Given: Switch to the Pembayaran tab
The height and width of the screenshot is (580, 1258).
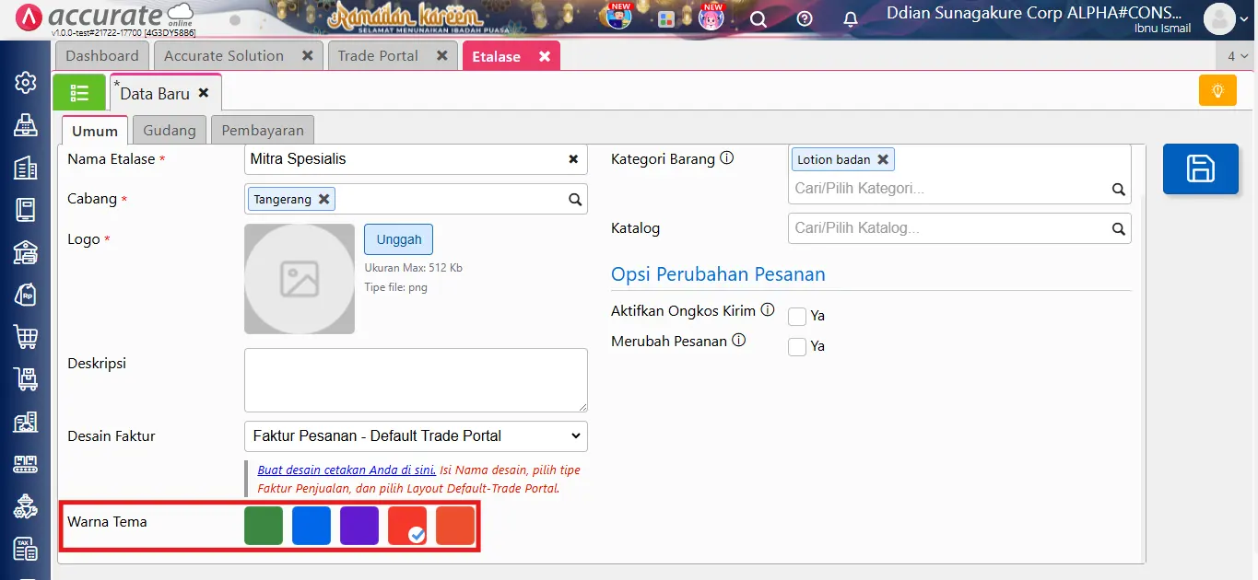Looking at the screenshot, I should [262, 130].
